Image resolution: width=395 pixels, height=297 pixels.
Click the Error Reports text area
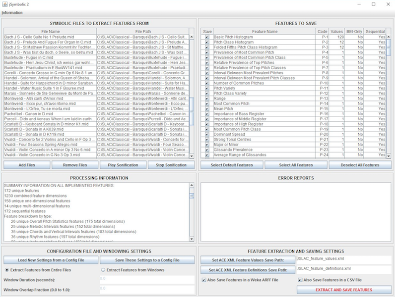tap(296, 212)
